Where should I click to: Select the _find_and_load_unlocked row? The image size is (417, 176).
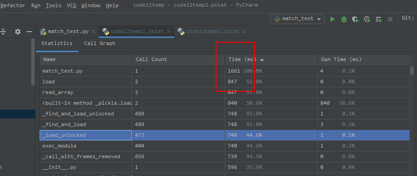pyautogui.click(x=225, y=114)
